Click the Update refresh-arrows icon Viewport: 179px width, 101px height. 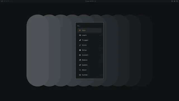click(x=80, y=65)
